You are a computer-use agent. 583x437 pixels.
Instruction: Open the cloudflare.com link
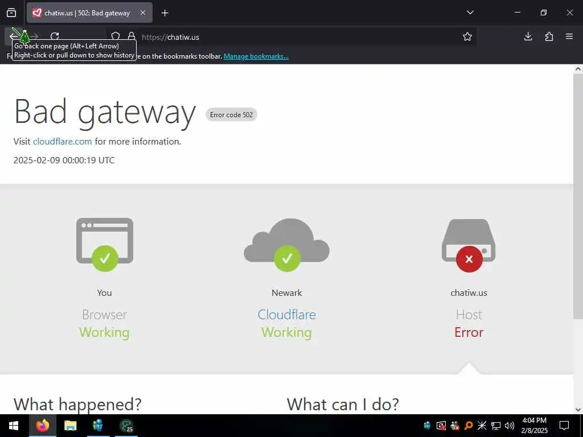[63, 142]
